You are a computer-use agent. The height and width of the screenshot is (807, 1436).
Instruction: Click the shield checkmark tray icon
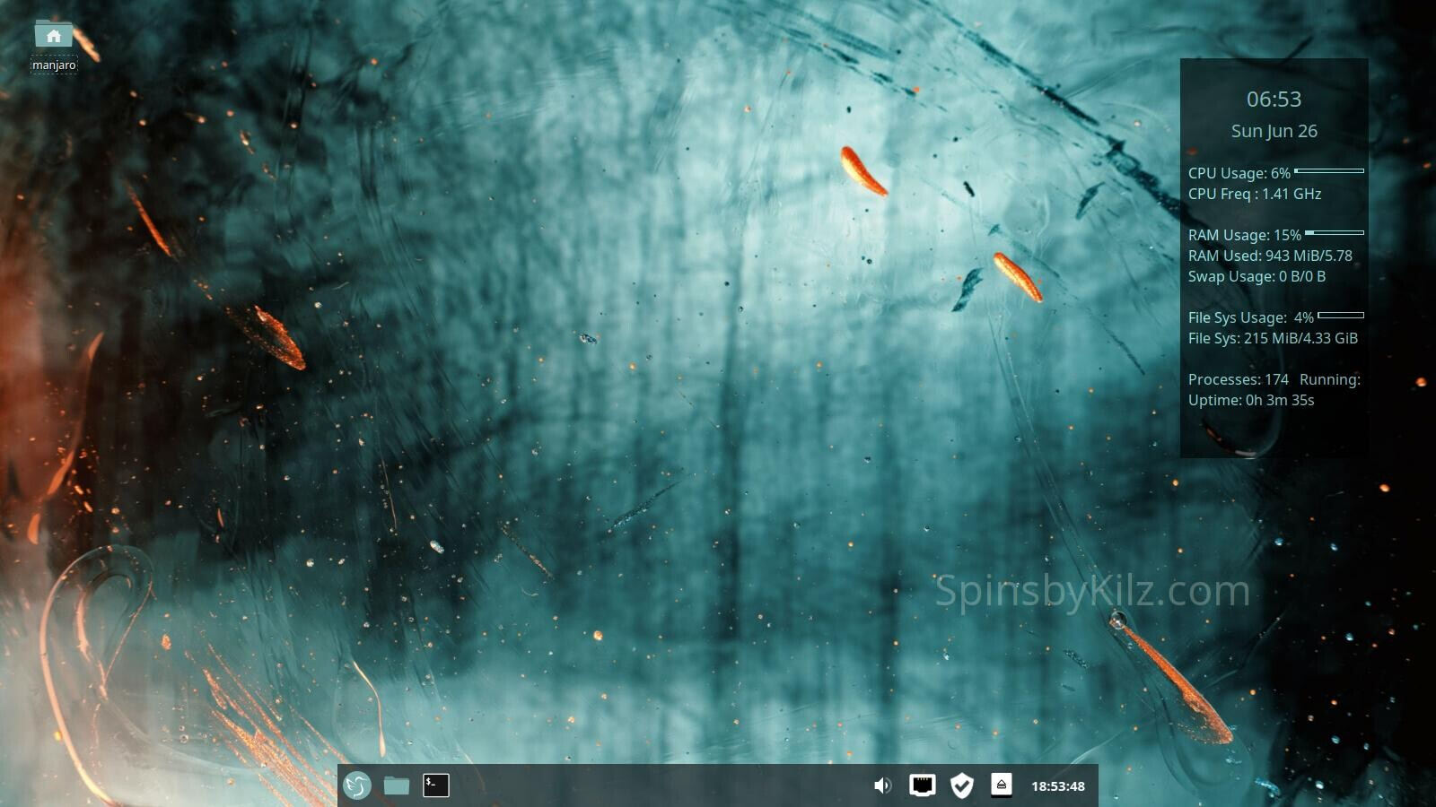961,785
